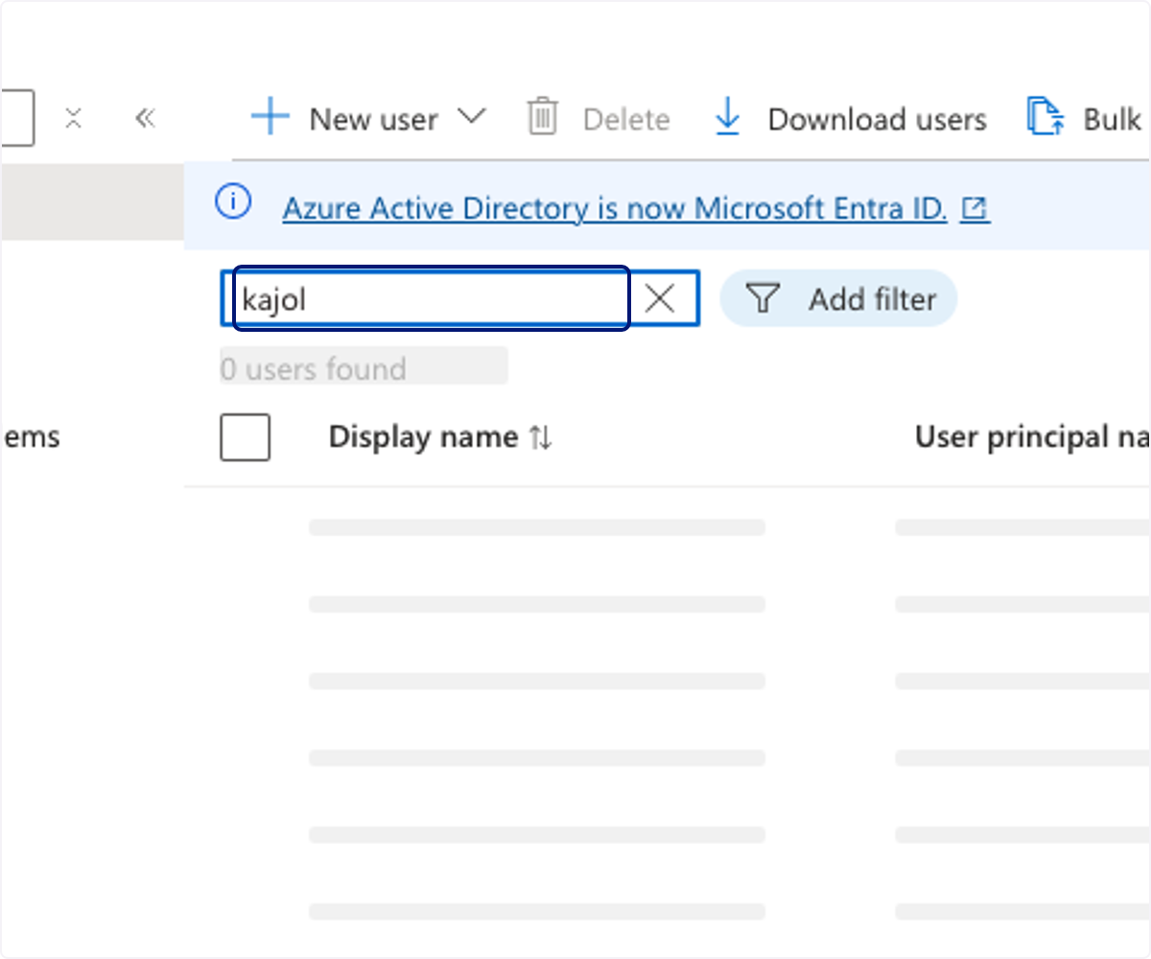This screenshot has width=1151, height=959.
Task: Click the Display name column header
Action: click(x=423, y=437)
